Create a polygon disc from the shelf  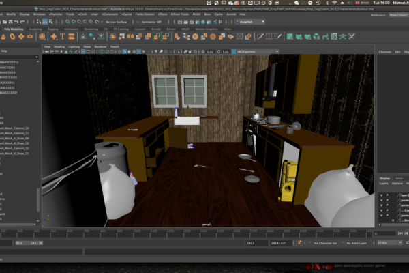pos(30,37)
